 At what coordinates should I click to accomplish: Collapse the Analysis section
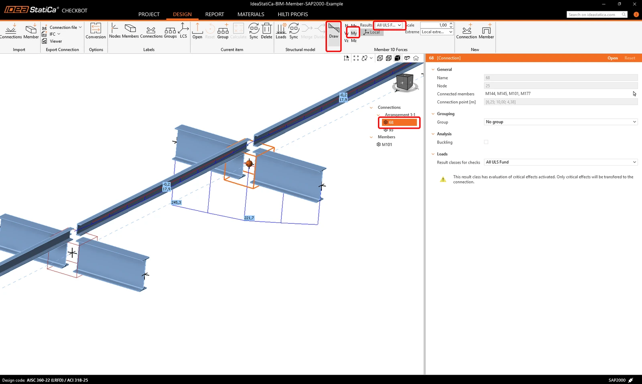(433, 134)
